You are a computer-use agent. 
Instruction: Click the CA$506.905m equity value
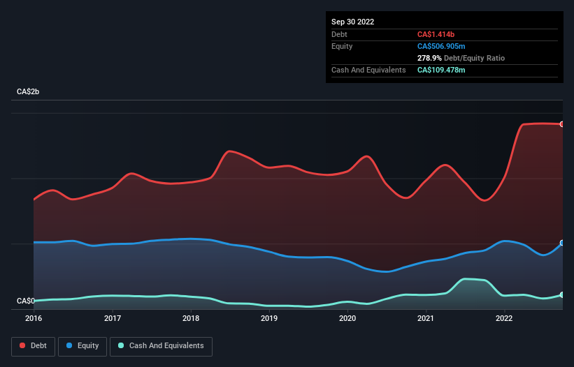pos(441,46)
